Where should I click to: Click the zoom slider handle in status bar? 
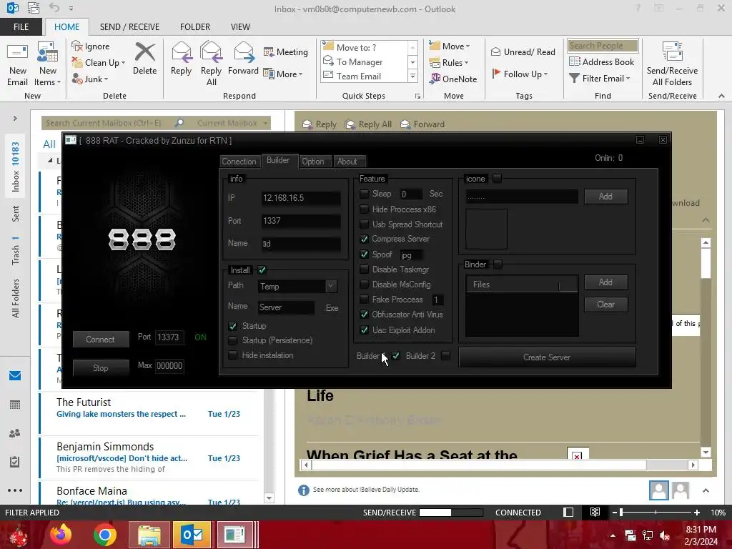621,512
